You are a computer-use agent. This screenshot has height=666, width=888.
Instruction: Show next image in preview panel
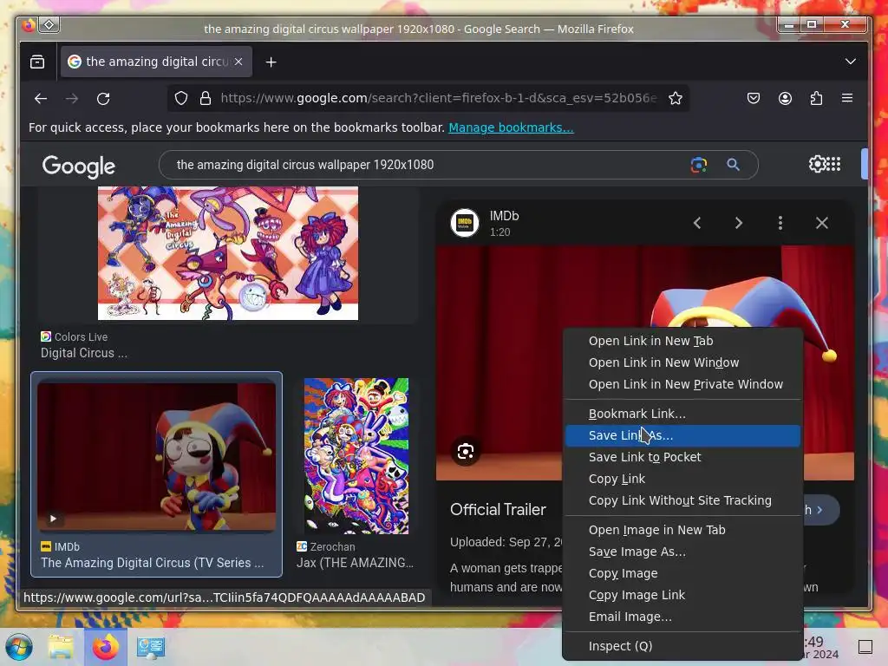pos(739,223)
